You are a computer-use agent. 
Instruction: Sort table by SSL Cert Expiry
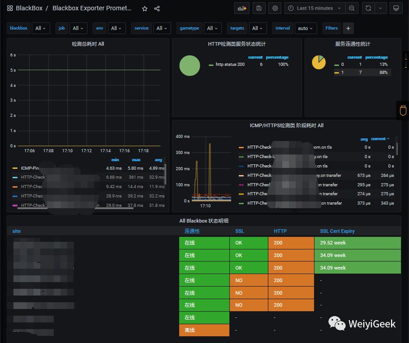[337, 231]
